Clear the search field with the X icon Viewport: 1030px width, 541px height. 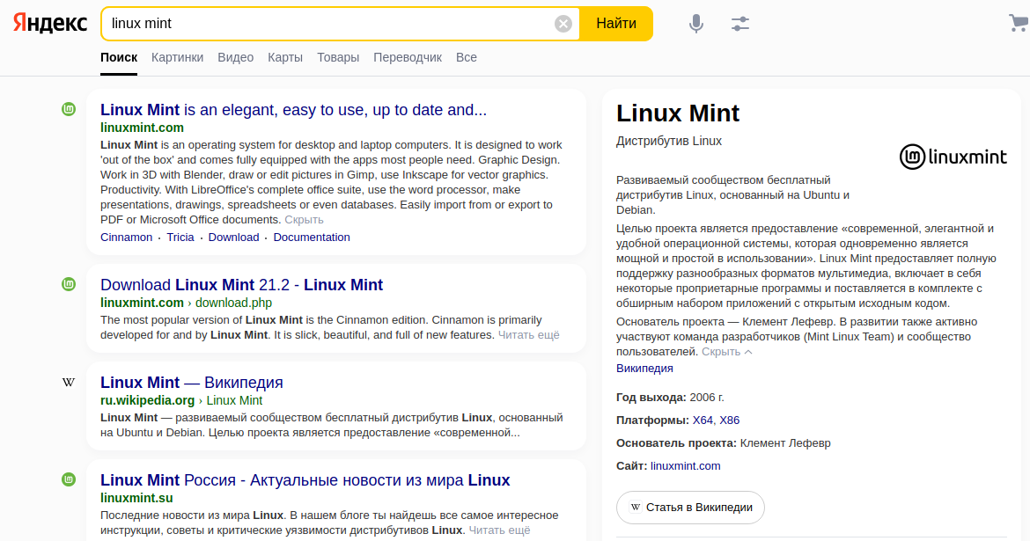pos(563,24)
